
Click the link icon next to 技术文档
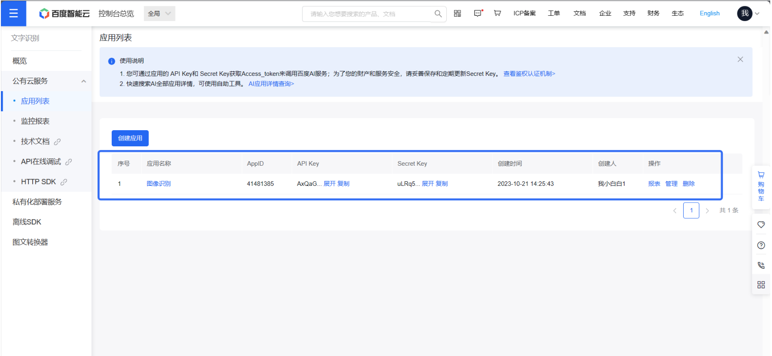57,142
